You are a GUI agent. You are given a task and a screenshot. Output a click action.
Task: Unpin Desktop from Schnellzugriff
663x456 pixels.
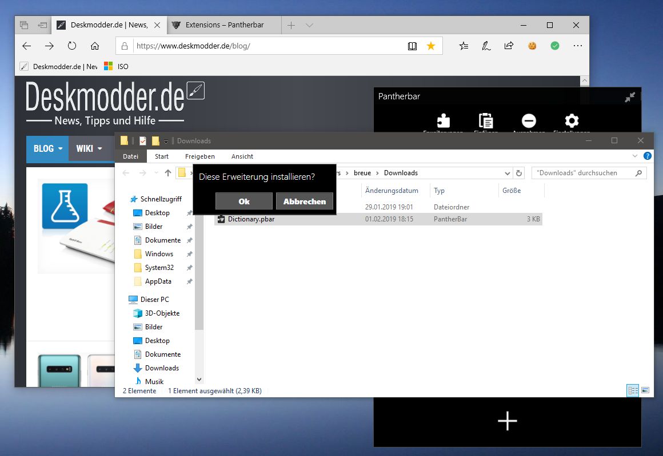click(189, 213)
